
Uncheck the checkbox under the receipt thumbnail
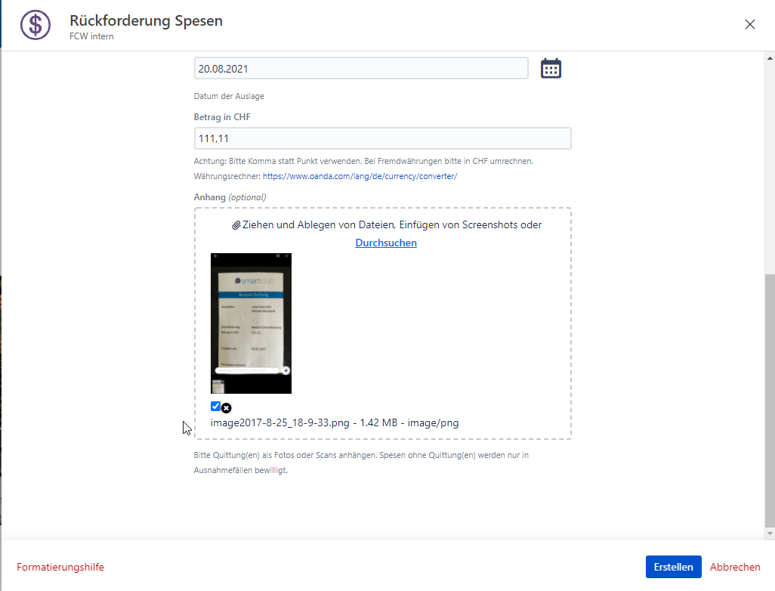215,407
